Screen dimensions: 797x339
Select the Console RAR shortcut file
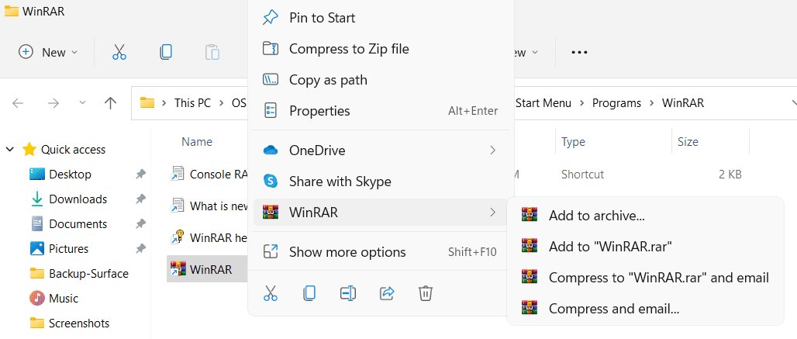click(x=209, y=175)
